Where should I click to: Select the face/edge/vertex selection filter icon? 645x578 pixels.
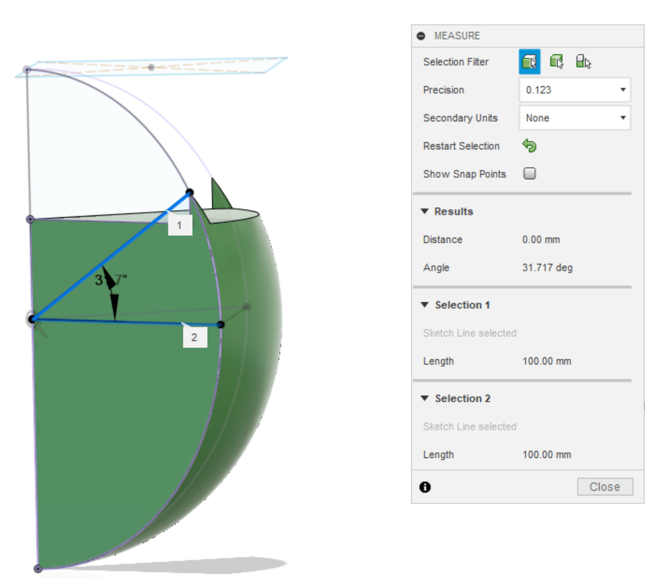click(530, 62)
